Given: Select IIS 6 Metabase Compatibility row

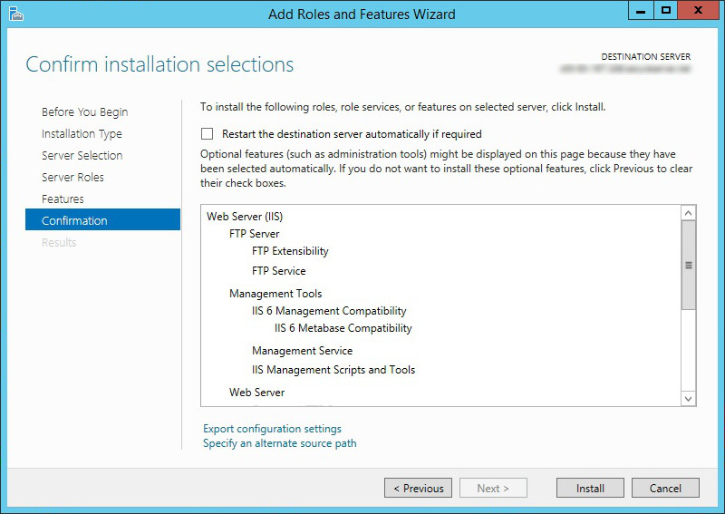Looking at the screenshot, I should pyautogui.click(x=343, y=328).
